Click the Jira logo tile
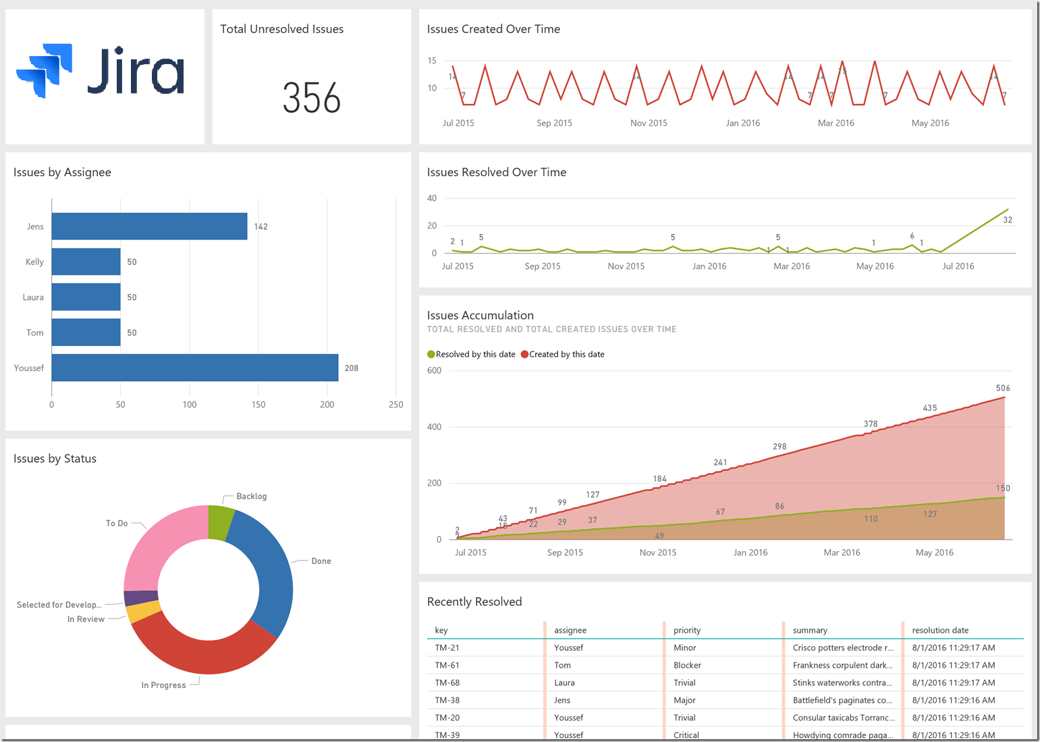 tap(105, 76)
